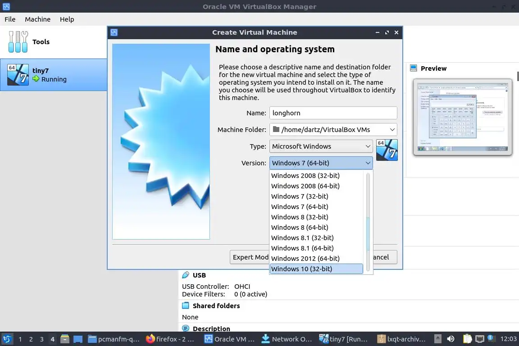
Task: Click the taskbar clock showing 12:03
Action: pos(508,339)
